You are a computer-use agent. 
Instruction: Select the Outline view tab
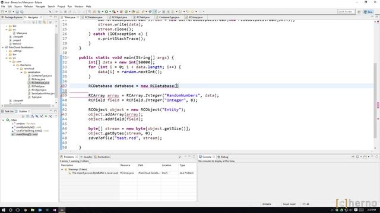coord(23,111)
